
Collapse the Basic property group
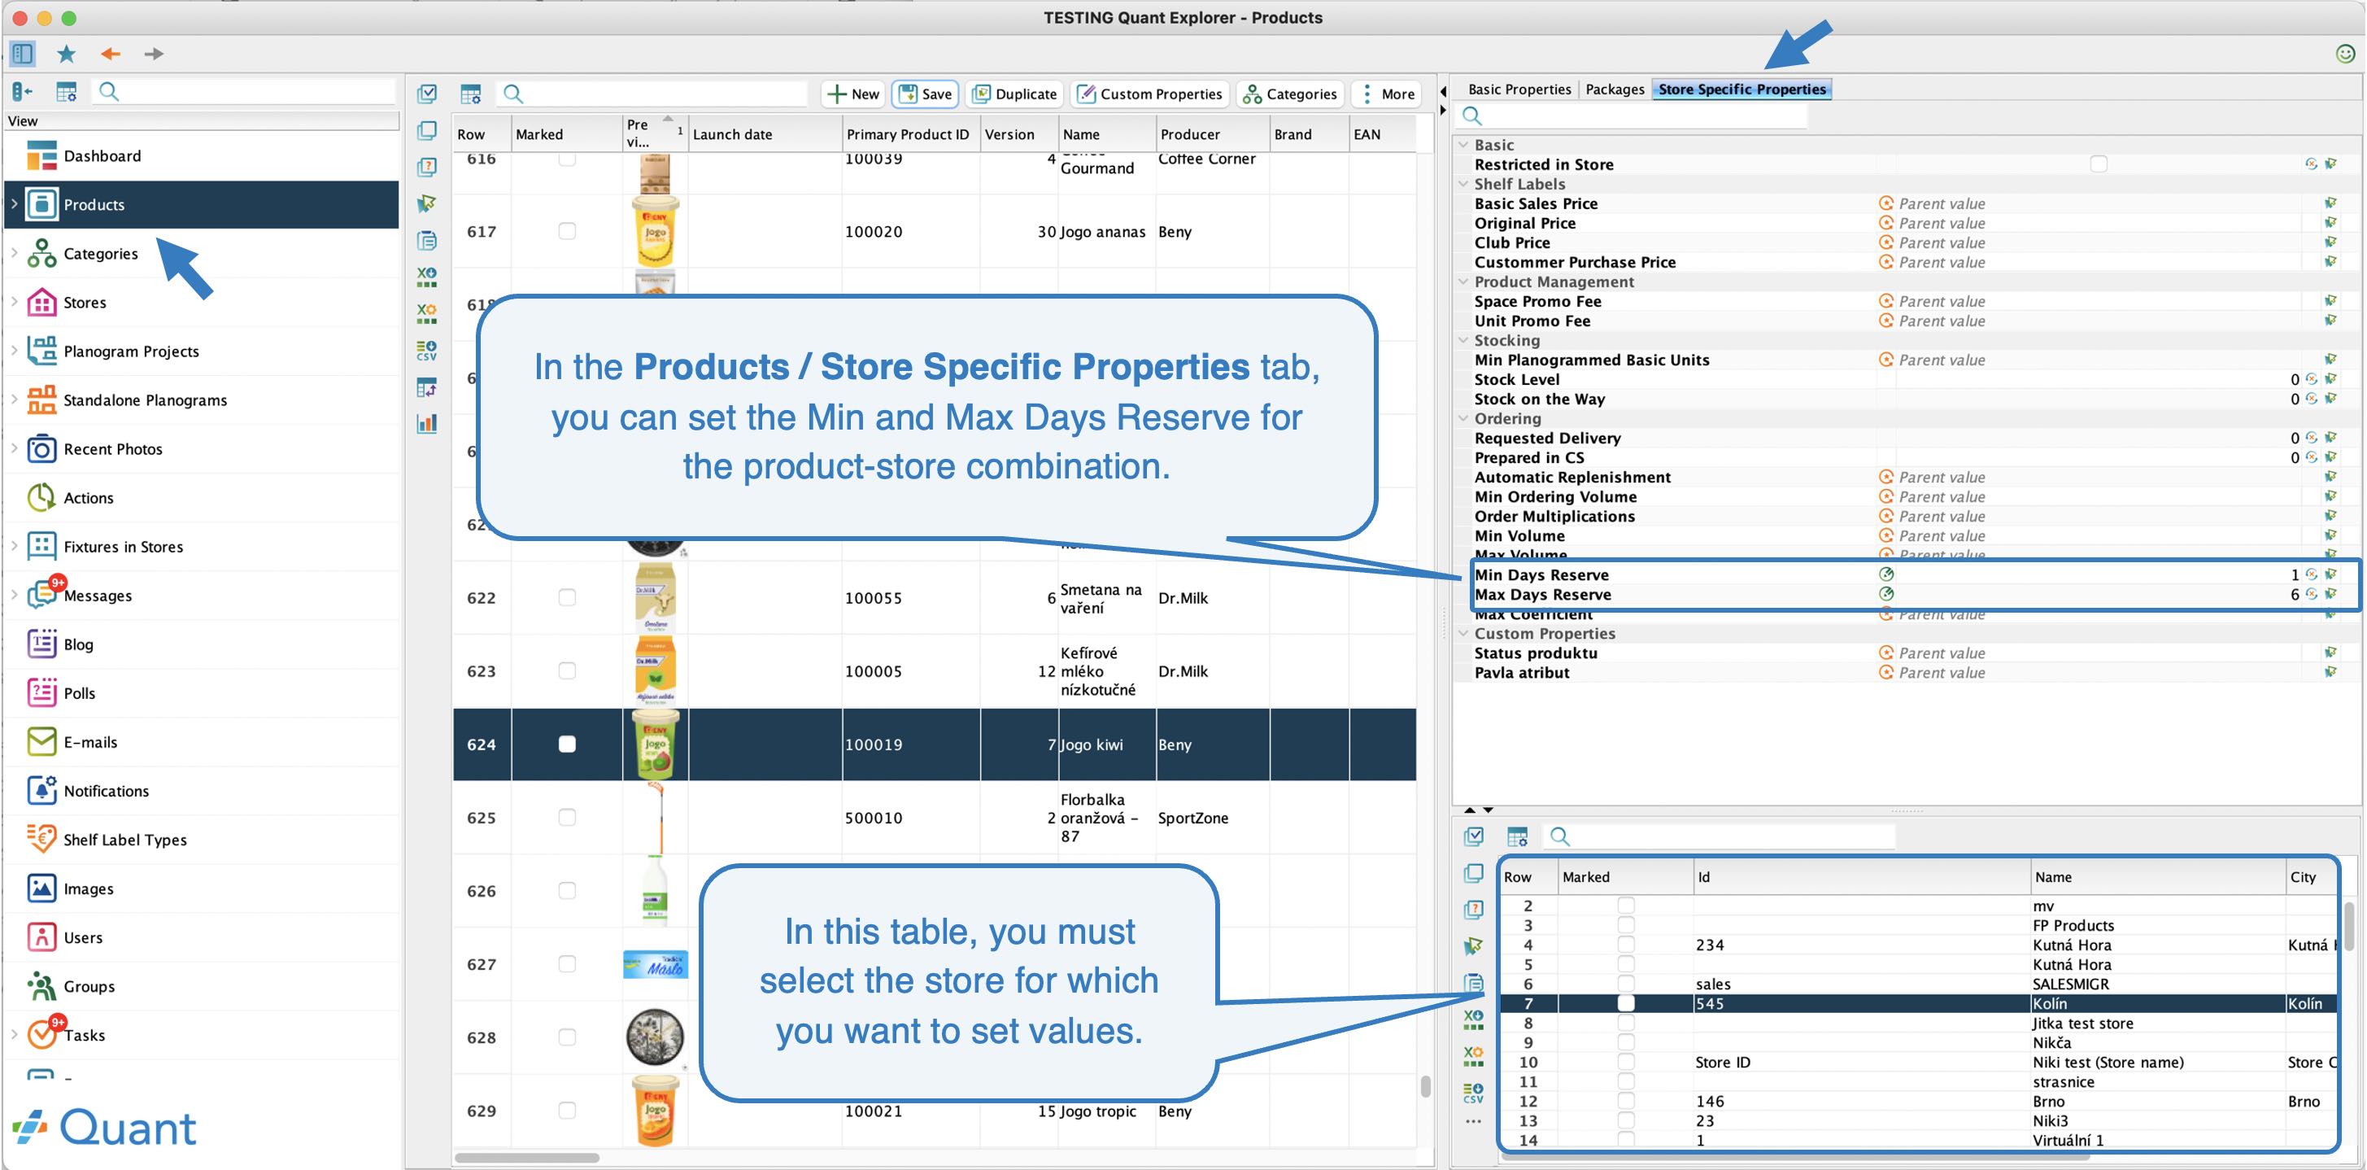[x=1464, y=144]
